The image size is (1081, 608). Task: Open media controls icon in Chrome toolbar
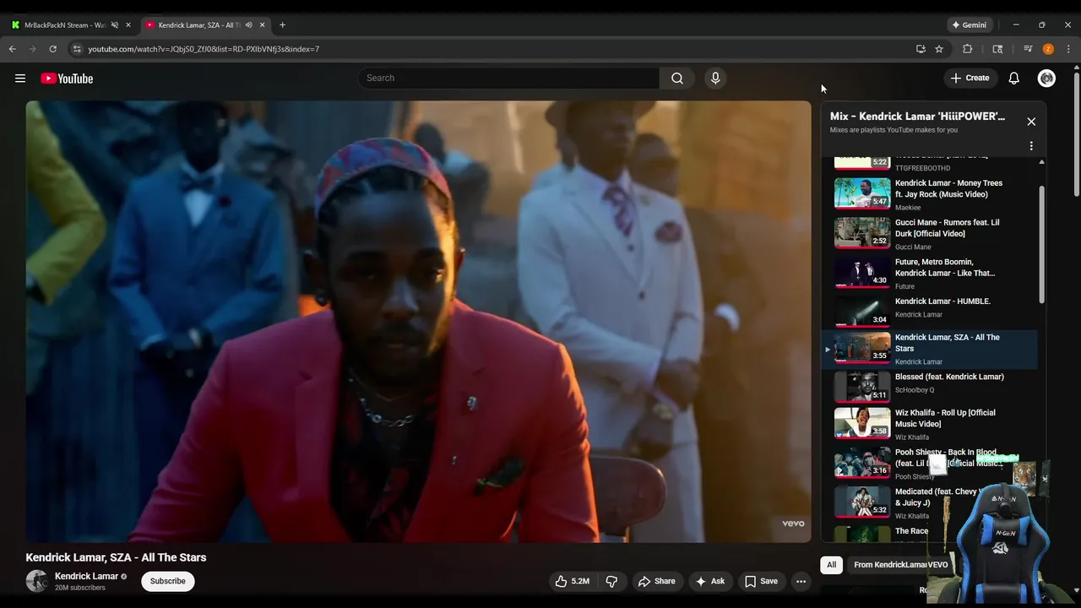pos(1028,49)
